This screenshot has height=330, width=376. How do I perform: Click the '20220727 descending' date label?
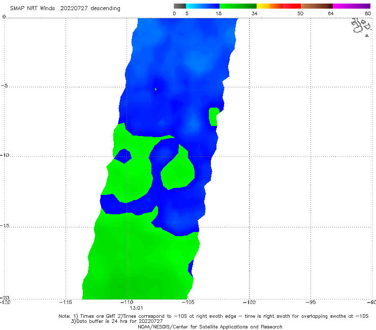(x=90, y=9)
